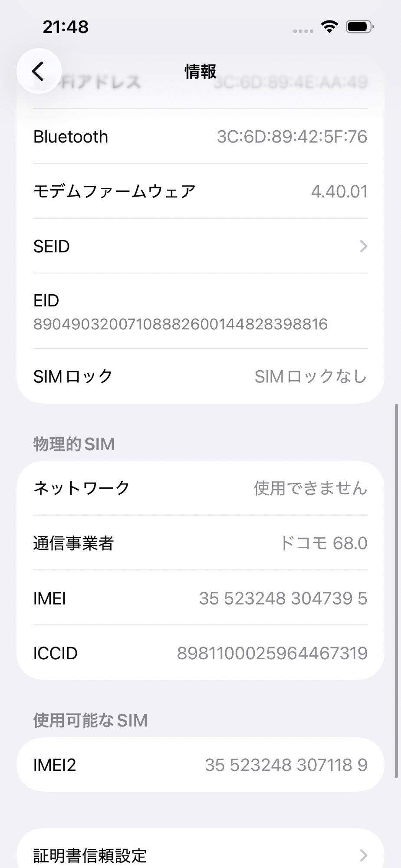The width and height of the screenshot is (401, 868).
Task: Tap the ネットワーク row in 物理的SIM
Action: coord(200,488)
